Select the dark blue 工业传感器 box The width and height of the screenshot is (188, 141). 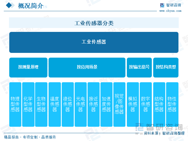(x=94, y=42)
